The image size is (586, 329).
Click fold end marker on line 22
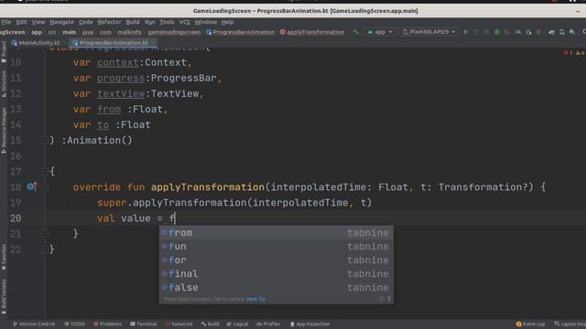point(45,249)
